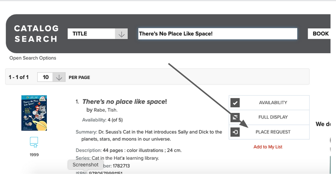Click the AVAILABILITY button
Image resolution: width=336 pixels, height=191 pixels.
[x=269, y=103]
